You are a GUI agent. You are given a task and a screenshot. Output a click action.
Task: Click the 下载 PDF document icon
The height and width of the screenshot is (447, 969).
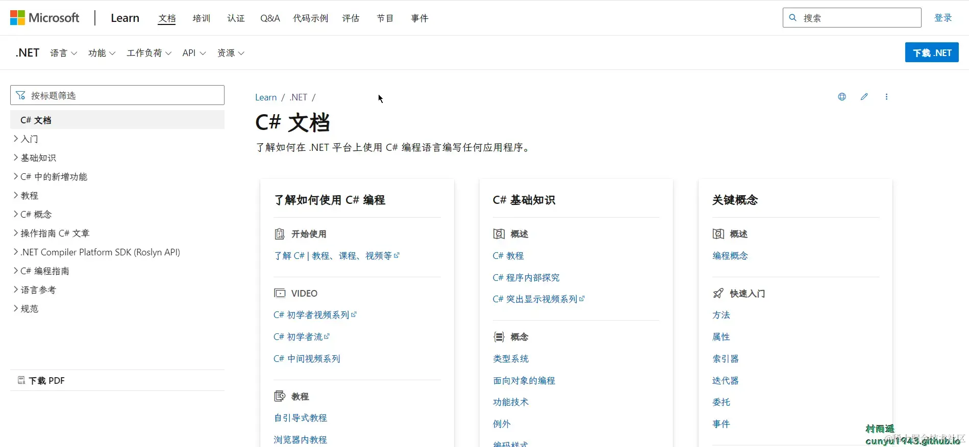pyautogui.click(x=21, y=380)
